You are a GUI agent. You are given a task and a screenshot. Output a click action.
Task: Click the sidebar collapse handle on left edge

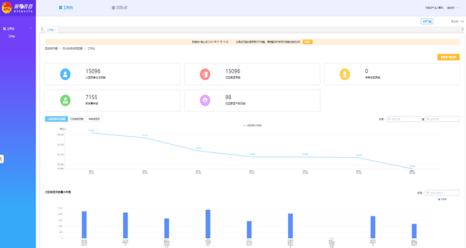coord(1,159)
